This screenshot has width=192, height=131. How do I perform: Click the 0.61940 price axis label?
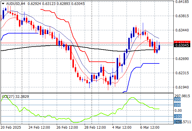click(x=182, y=87)
